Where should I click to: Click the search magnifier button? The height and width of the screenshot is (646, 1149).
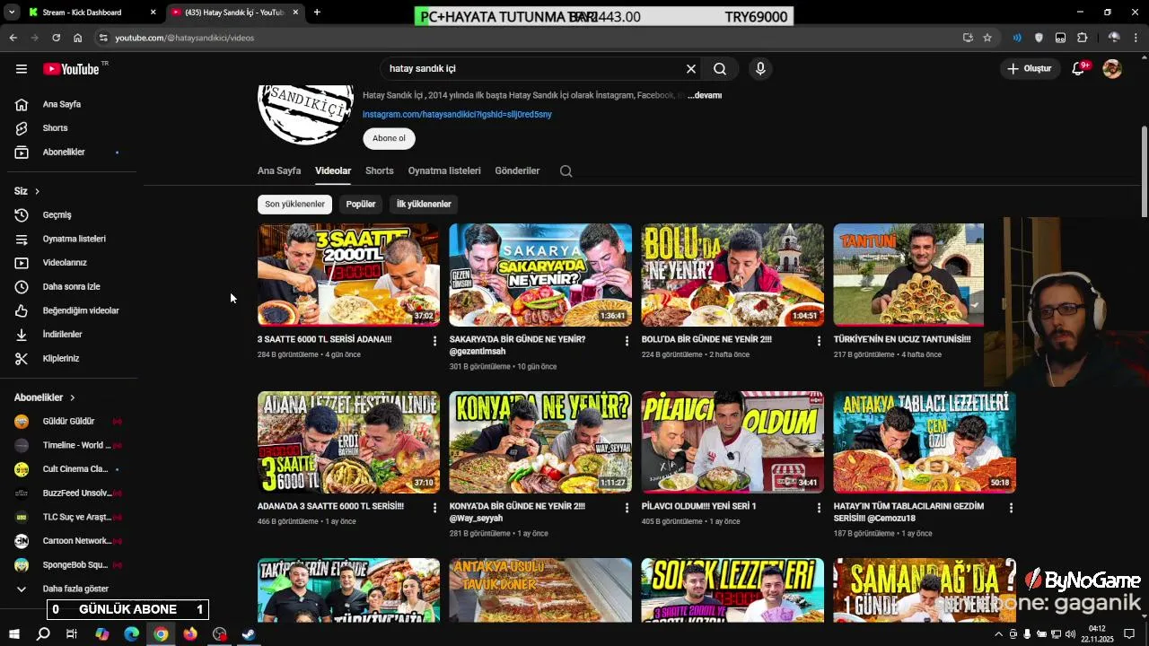tap(720, 69)
